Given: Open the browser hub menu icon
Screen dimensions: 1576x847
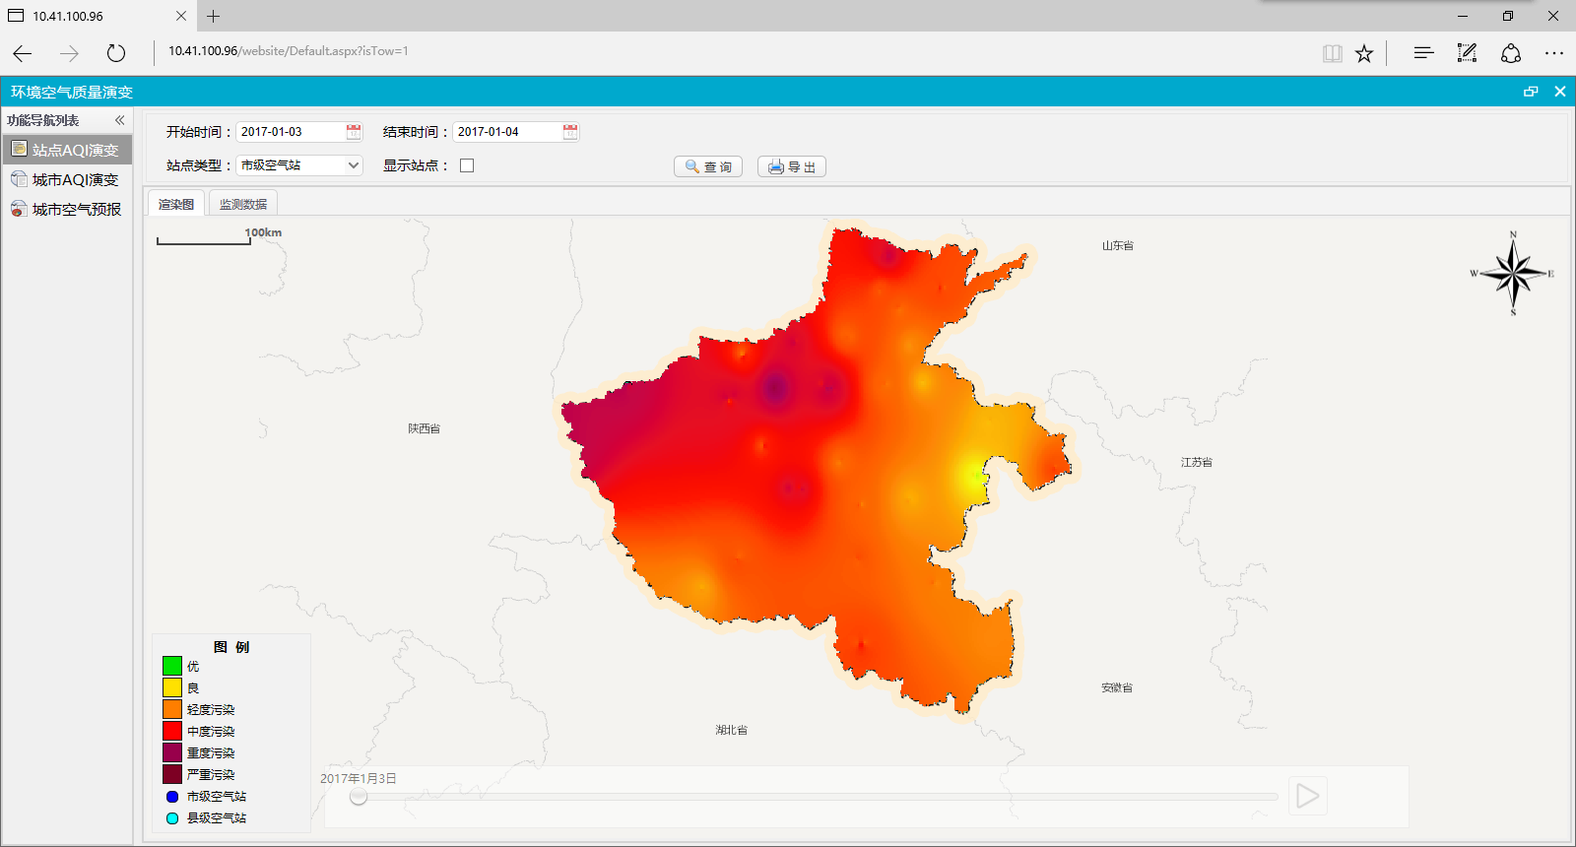Looking at the screenshot, I should click(1423, 53).
